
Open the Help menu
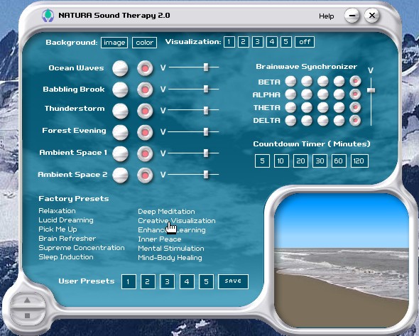coord(326,16)
